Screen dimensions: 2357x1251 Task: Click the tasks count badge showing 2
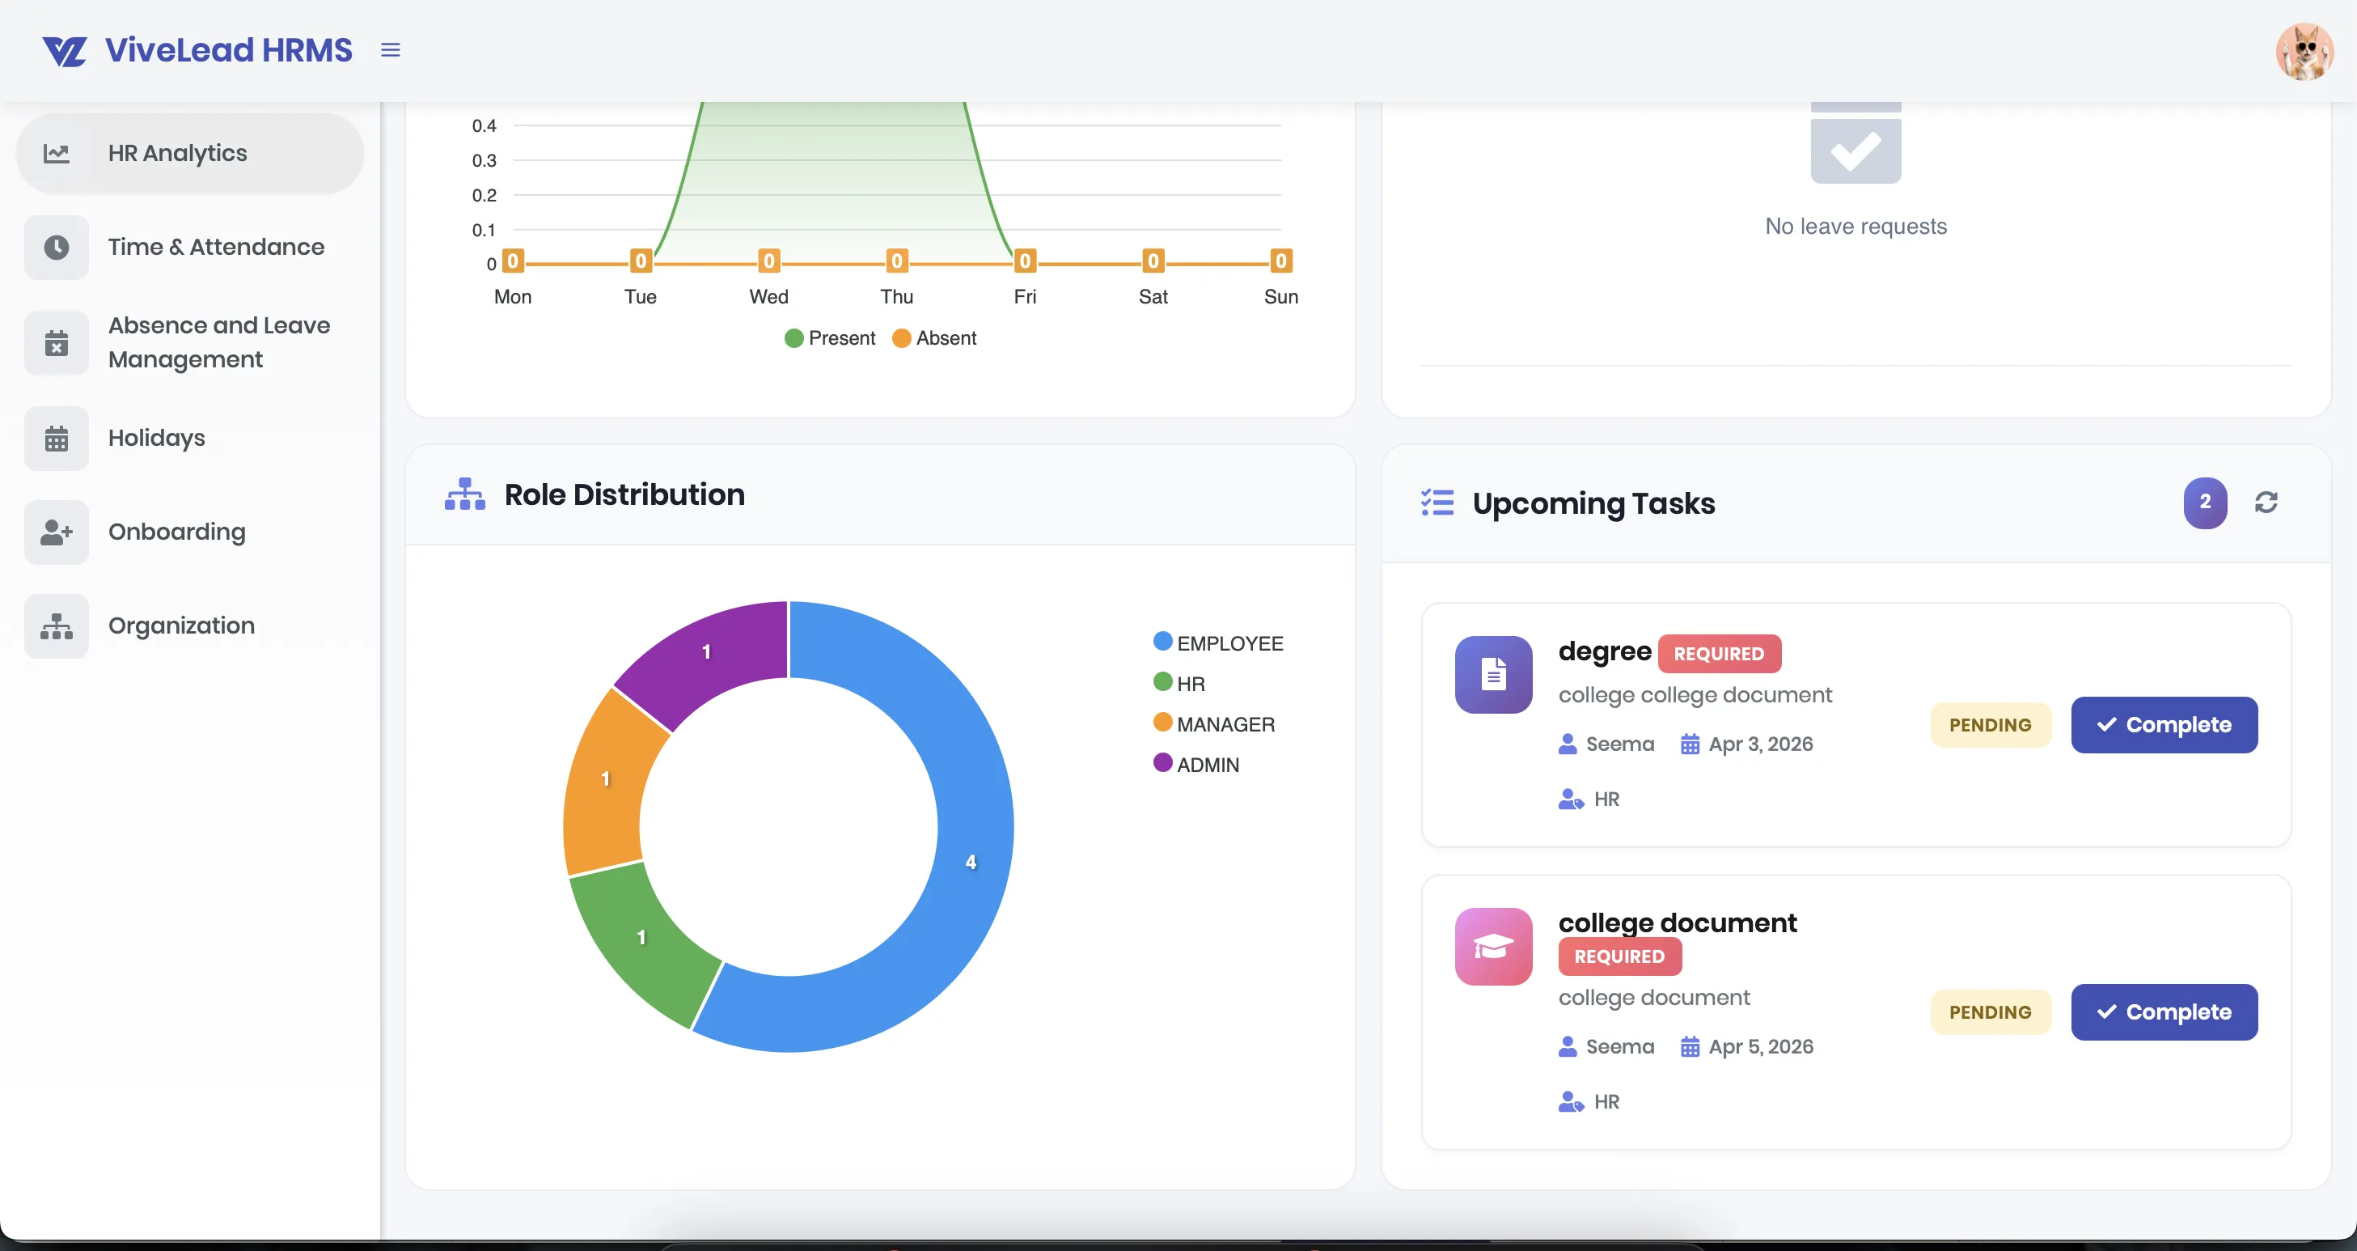coord(2205,503)
